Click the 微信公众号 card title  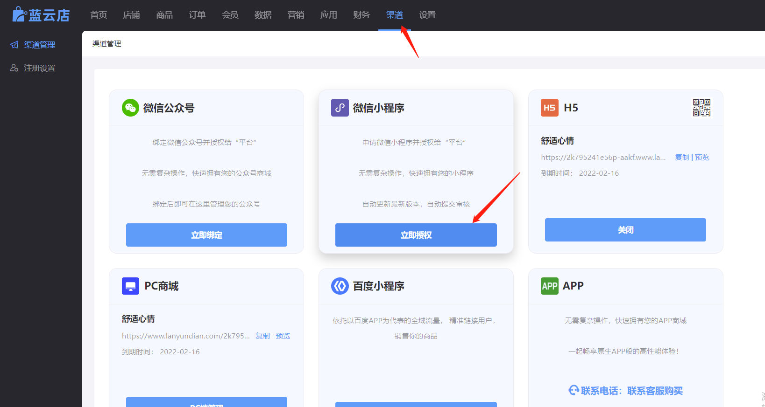click(169, 108)
